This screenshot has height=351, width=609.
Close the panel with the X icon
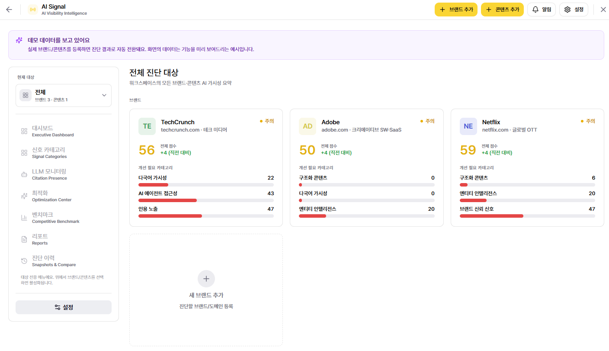(603, 10)
